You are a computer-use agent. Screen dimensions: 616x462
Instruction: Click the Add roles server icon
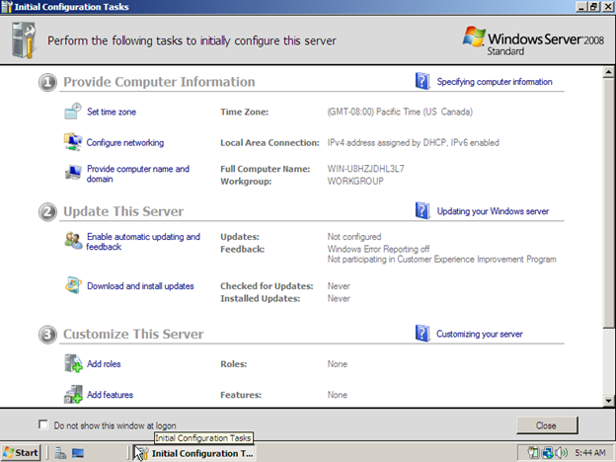click(x=73, y=363)
